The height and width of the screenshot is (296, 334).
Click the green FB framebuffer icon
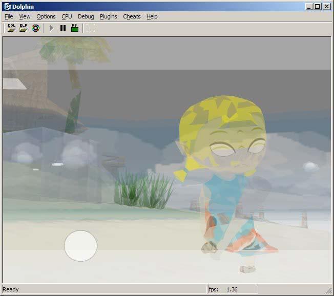click(x=75, y=28)
